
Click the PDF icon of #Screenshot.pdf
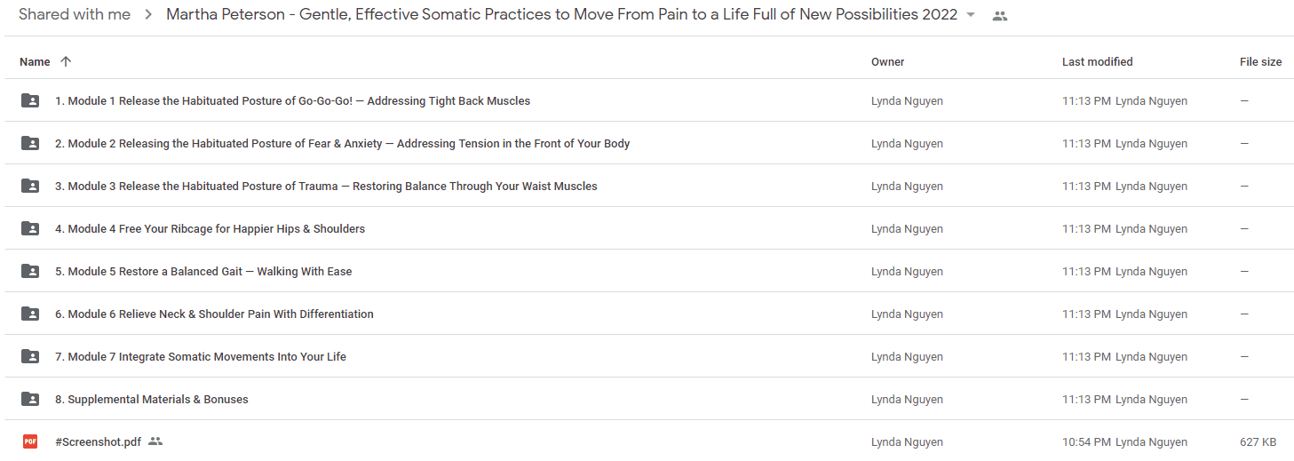point(30,441)
